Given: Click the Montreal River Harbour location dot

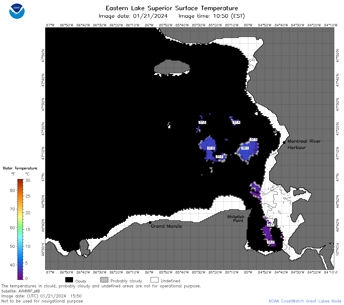Looking at the screenshot, I should point(284,142).
